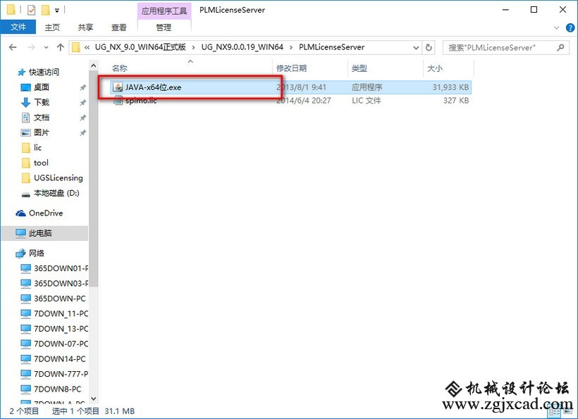Expand the ribbon with the chevron
The width and height of the screenshot is (578, 419).
tap(557, 27)
